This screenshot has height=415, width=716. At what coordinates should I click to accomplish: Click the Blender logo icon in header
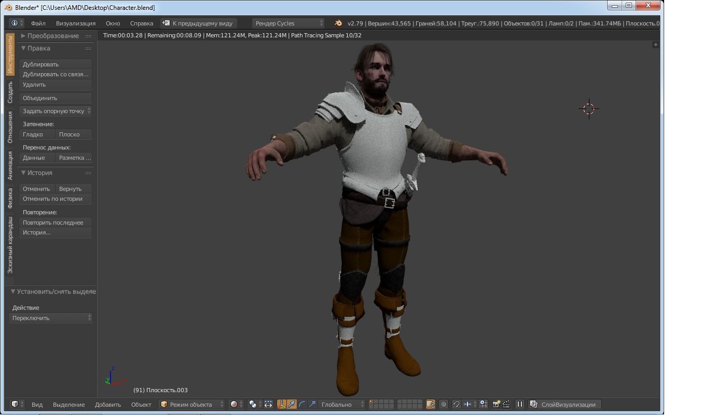338,23
